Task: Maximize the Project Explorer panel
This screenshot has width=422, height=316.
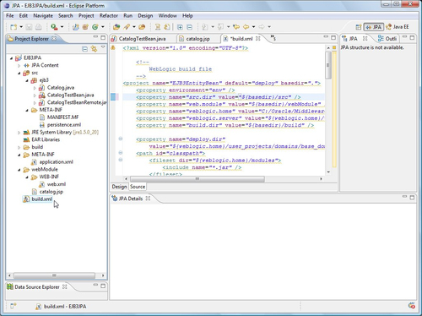Action: tap(103, 38)
